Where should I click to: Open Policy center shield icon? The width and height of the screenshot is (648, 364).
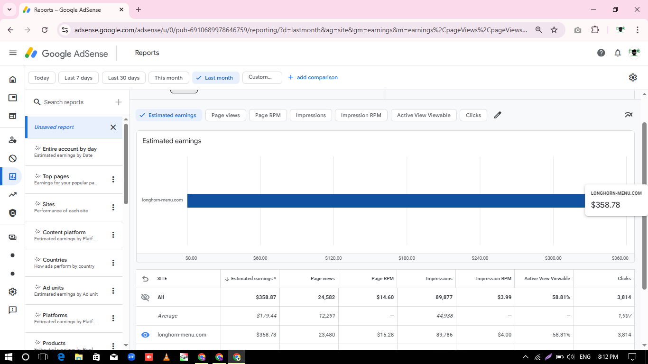click(x=13, y=213)
